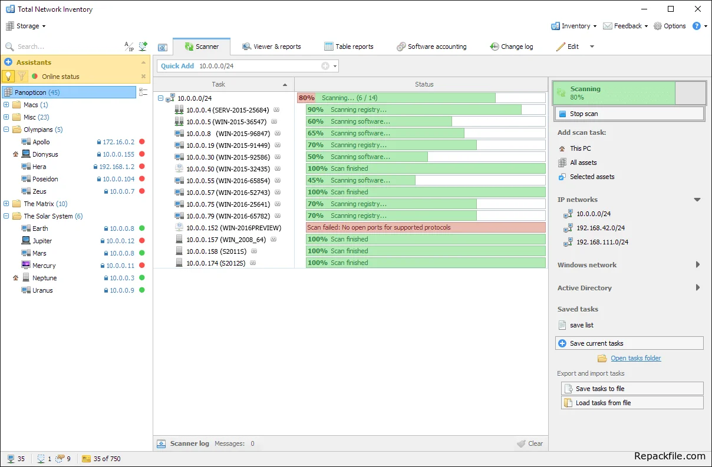
Task: Click the add asset icon beside search
Action: click(x=143, y=47)
